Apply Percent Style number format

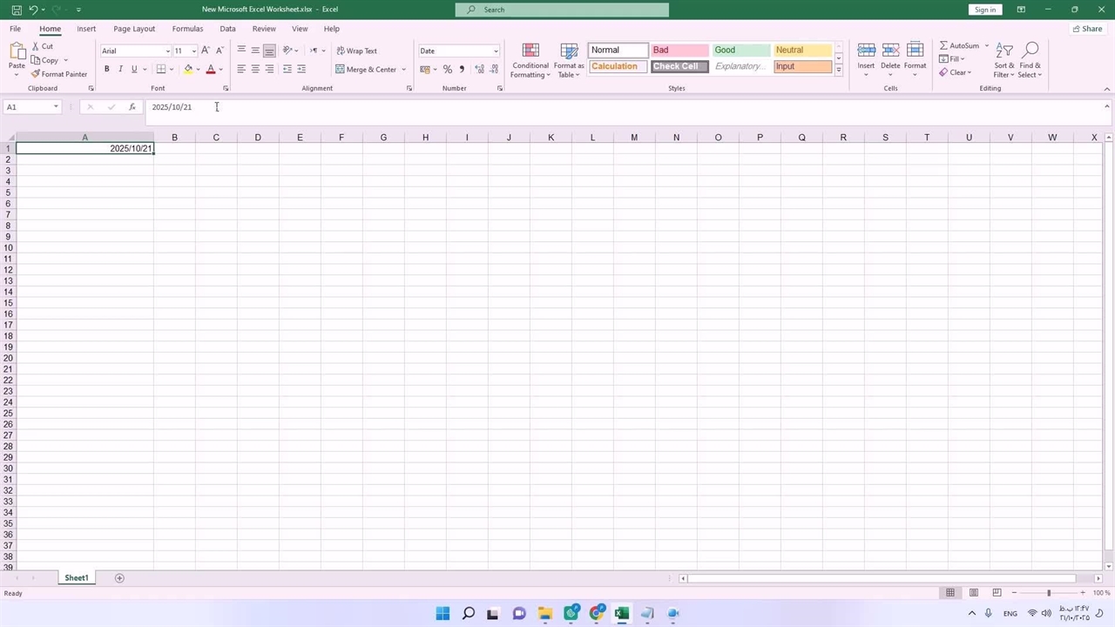(447, 70)
